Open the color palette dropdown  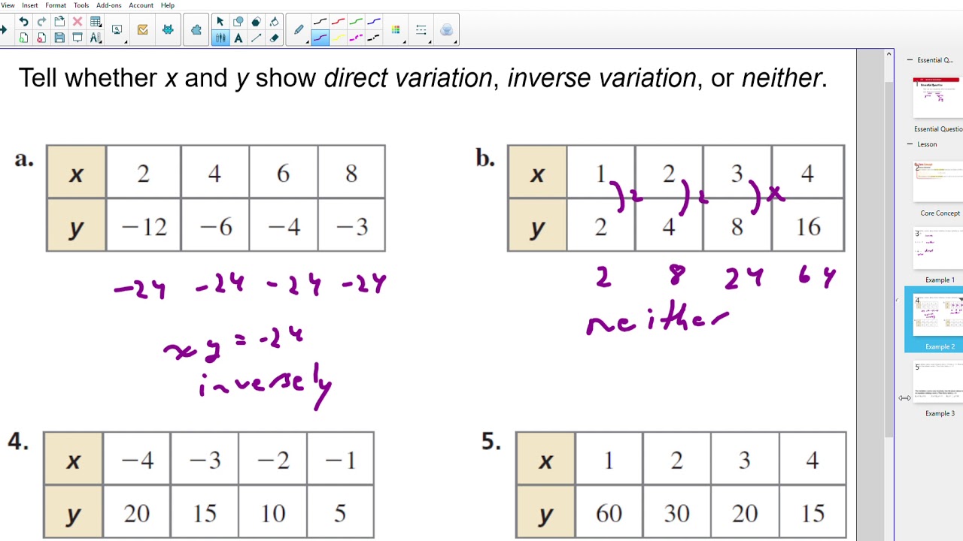tap(396, 30)
